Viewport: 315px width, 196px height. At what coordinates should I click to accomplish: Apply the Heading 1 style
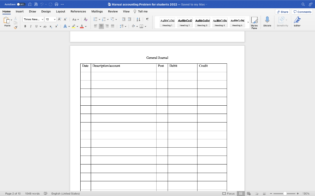pyautogui.click(x=167, y=22)
